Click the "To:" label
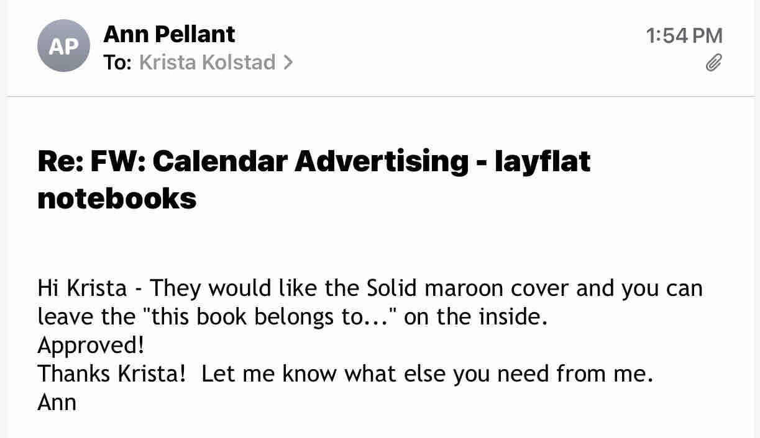Viewport: 760px width, 438px height. (x=117, y=62)
